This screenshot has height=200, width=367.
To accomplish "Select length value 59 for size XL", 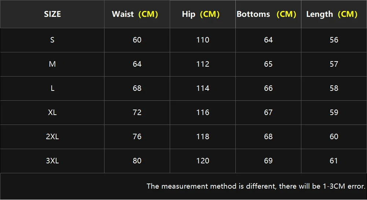I will (334, 112).
